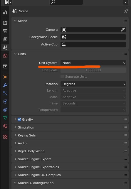The image size is (131, 189).
Task: Open the Output properties tab
Action: 5,31
